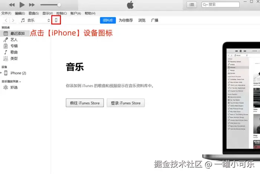This screenshot has height=174, width=260.
Task: Open the list view icon near search
Action: (x=192, y=4)
